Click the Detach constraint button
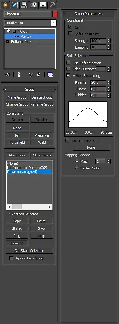 click(x=17, y=120)
